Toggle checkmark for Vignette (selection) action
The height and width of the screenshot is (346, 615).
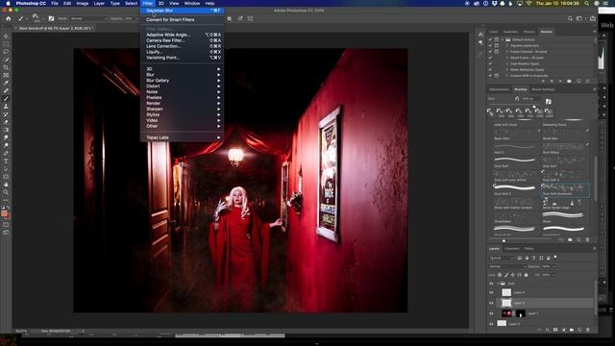tap(490, 45)
